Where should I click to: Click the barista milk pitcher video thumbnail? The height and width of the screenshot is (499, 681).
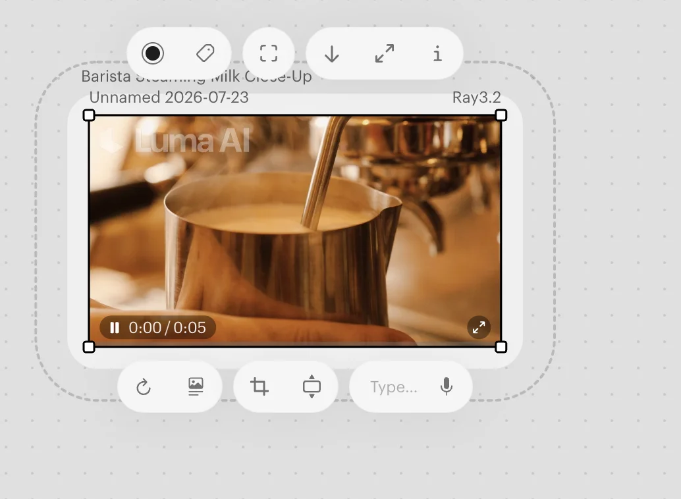[295, 231]
